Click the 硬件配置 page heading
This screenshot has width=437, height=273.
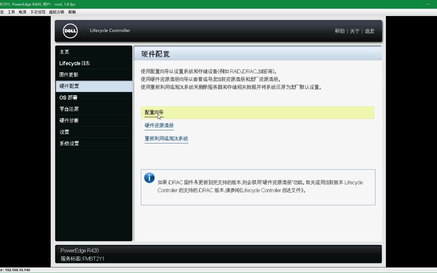(155, 54)
